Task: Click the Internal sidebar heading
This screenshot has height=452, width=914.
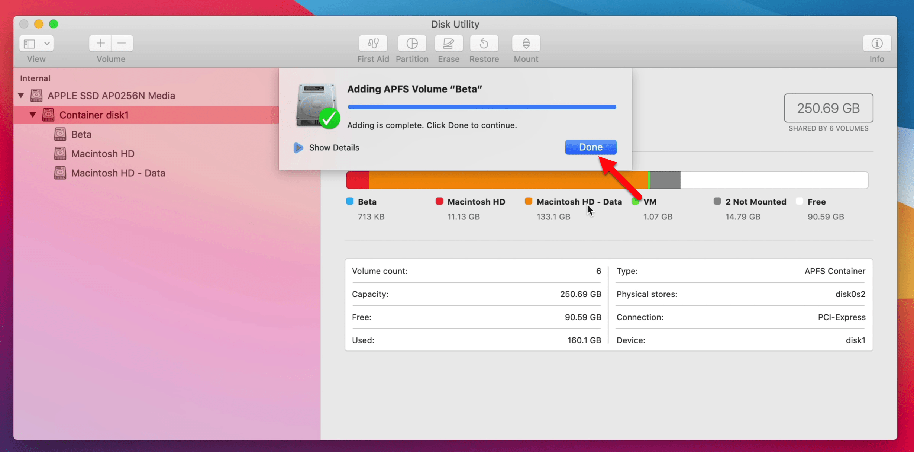Action: pyautogui.click(x=35, y=78)
